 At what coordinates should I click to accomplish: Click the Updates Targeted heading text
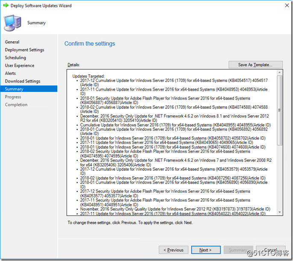88,76
